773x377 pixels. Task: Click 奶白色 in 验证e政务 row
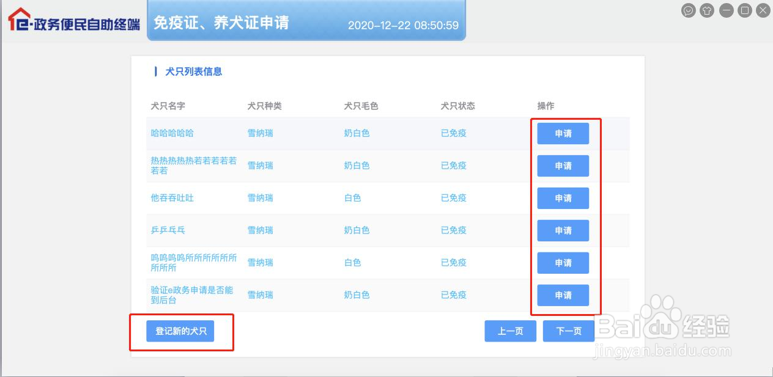[357, 295]
